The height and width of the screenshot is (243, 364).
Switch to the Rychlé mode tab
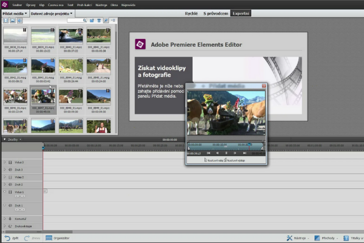click(x=191, y=13)
